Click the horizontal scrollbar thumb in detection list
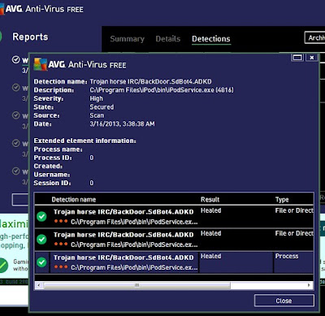The width and height of the screenshot is (325, 316). point(136,285)
